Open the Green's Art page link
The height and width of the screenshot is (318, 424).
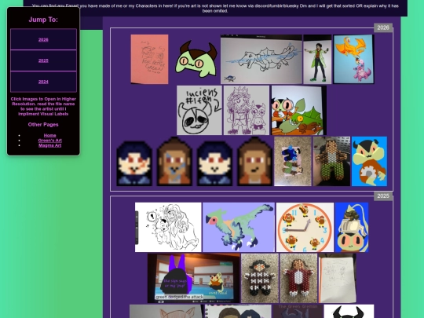point(49,141)
